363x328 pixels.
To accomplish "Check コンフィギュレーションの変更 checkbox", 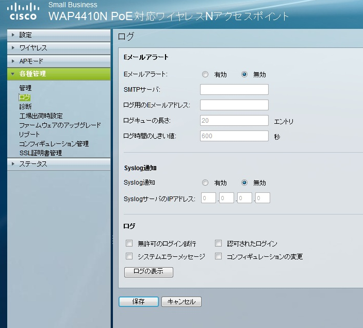I will pyautogui.click(x=218, y=256).
